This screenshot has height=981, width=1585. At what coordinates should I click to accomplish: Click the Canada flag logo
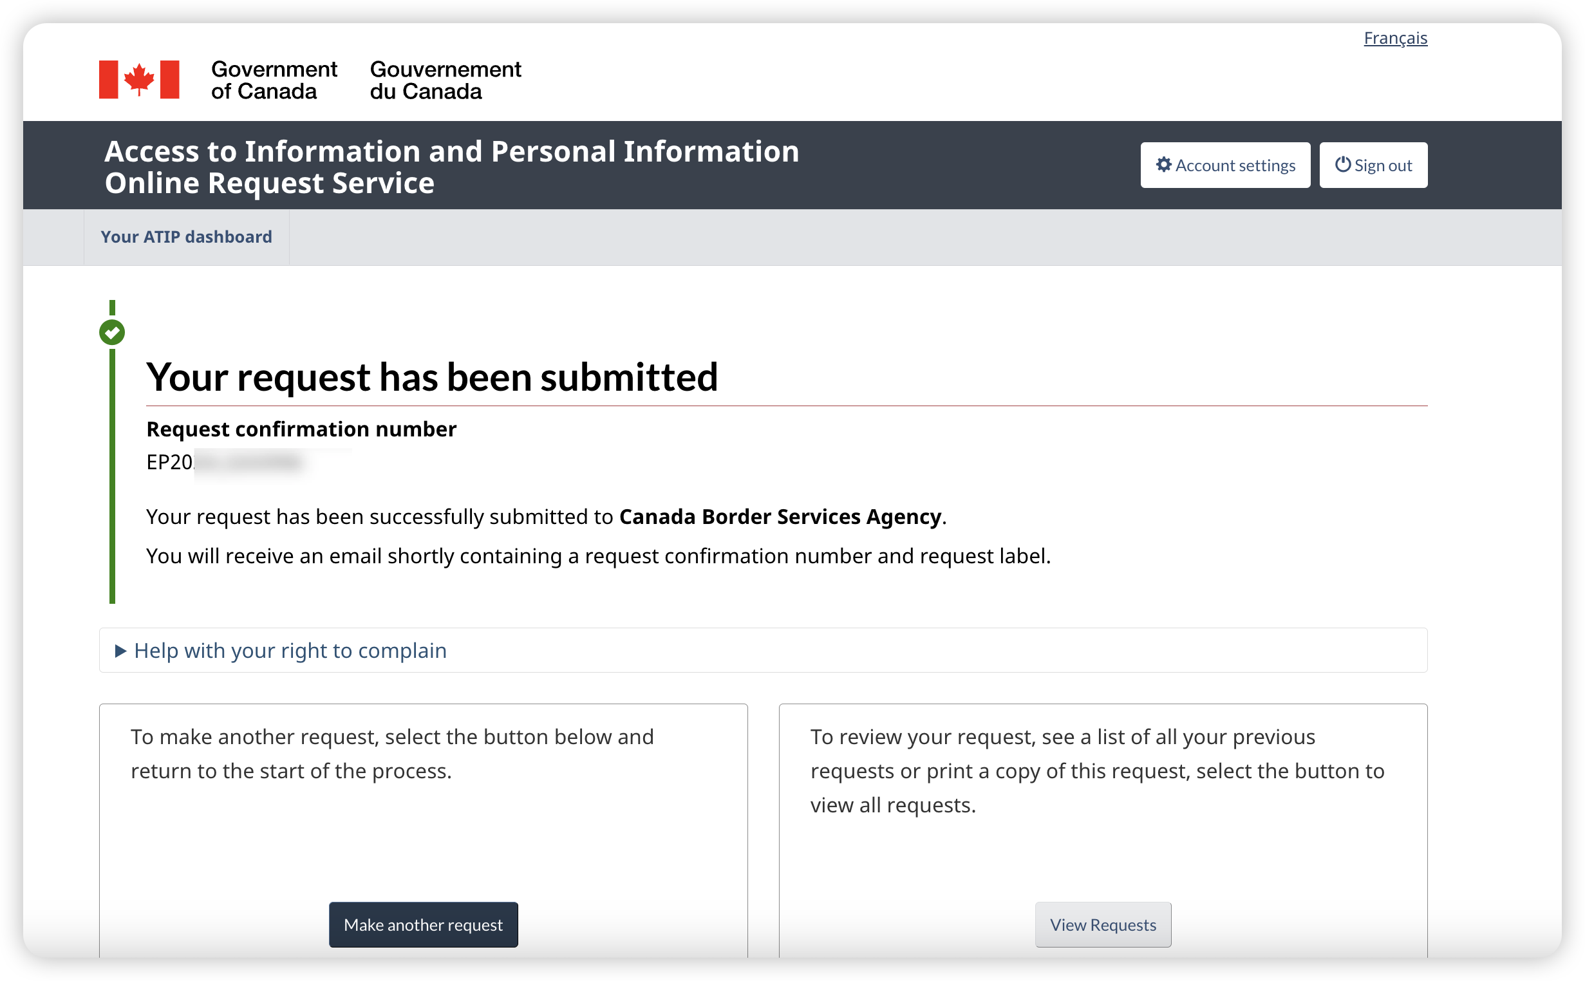139,79
